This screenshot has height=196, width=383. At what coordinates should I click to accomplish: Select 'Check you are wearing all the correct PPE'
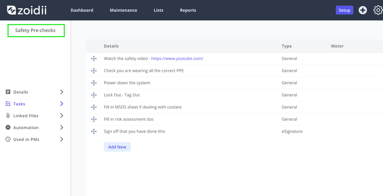(144, 71)
